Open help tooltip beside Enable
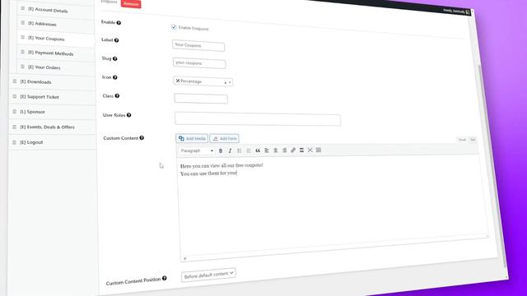This screenshot has height=296, width=527. 119,23
